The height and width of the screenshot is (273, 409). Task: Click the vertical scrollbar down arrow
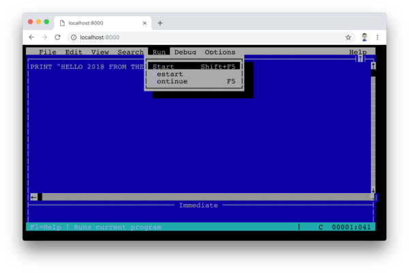pos(374,190)
